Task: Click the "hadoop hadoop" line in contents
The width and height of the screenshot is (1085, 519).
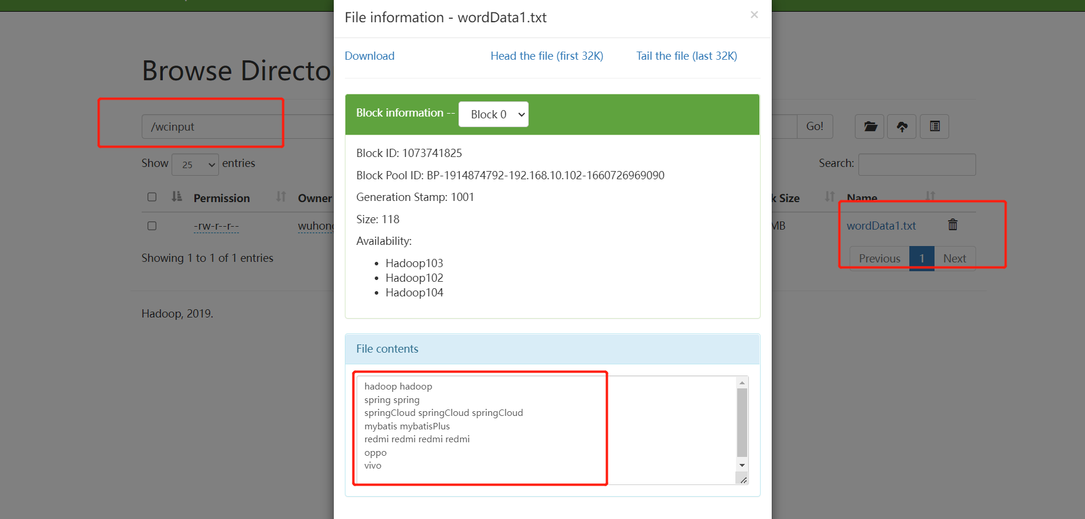Action: (398, 387)
